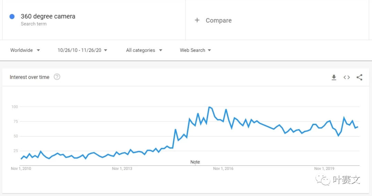Screen dimensions: 372x196
Task: Click the Nov 1, 2016 axis label
Action: point(223,168)
